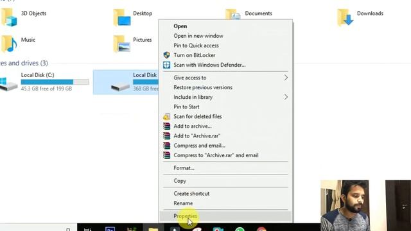Click the "45.3 GB free of 199 GB" text

point(46,89)
